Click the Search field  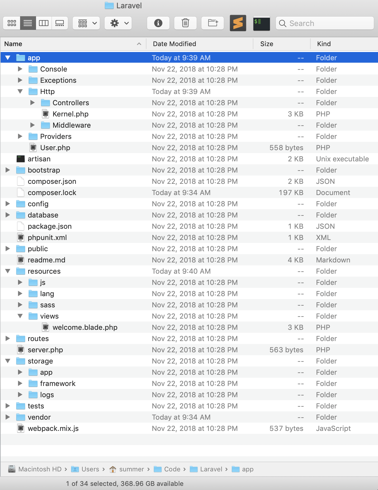click(325, 23)
